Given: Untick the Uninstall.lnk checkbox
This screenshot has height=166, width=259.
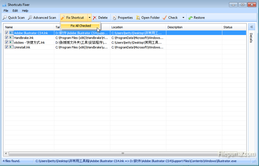Looking at the screenshot, I should [x=7, y=47].
